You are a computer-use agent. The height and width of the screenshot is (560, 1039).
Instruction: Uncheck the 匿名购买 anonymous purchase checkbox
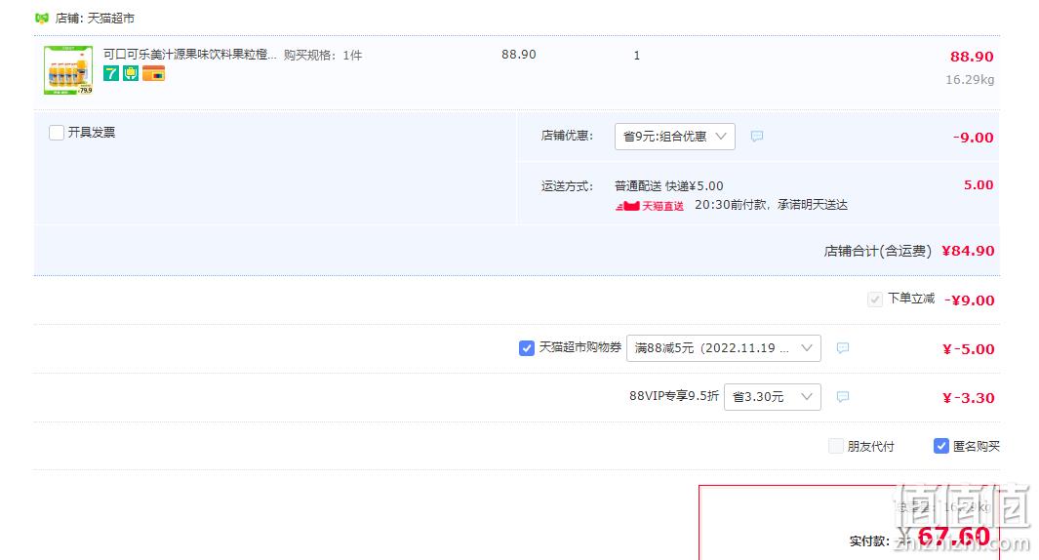pos(940,446)
